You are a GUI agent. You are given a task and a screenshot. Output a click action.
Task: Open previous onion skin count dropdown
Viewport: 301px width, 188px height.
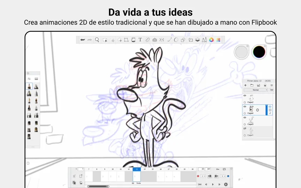click(x=203, y=176)
